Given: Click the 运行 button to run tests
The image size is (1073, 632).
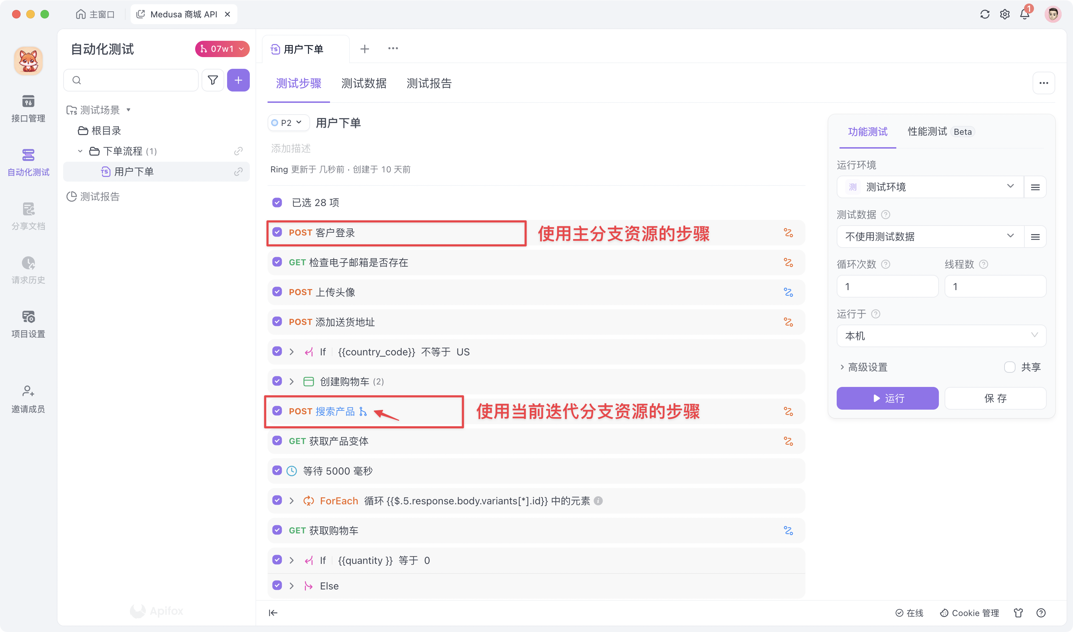Looking at the screenshot, I should (887, 398).
